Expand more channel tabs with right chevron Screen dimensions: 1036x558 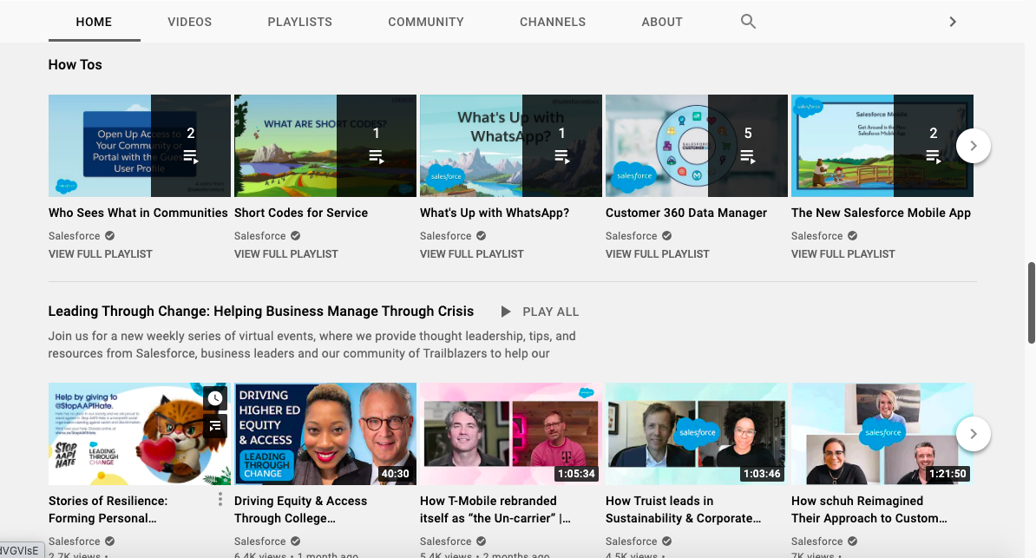pos(953,22)
